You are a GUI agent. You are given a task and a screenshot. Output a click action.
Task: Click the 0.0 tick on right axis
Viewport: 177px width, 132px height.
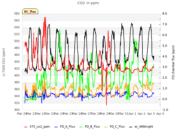(x=165, y=99)
